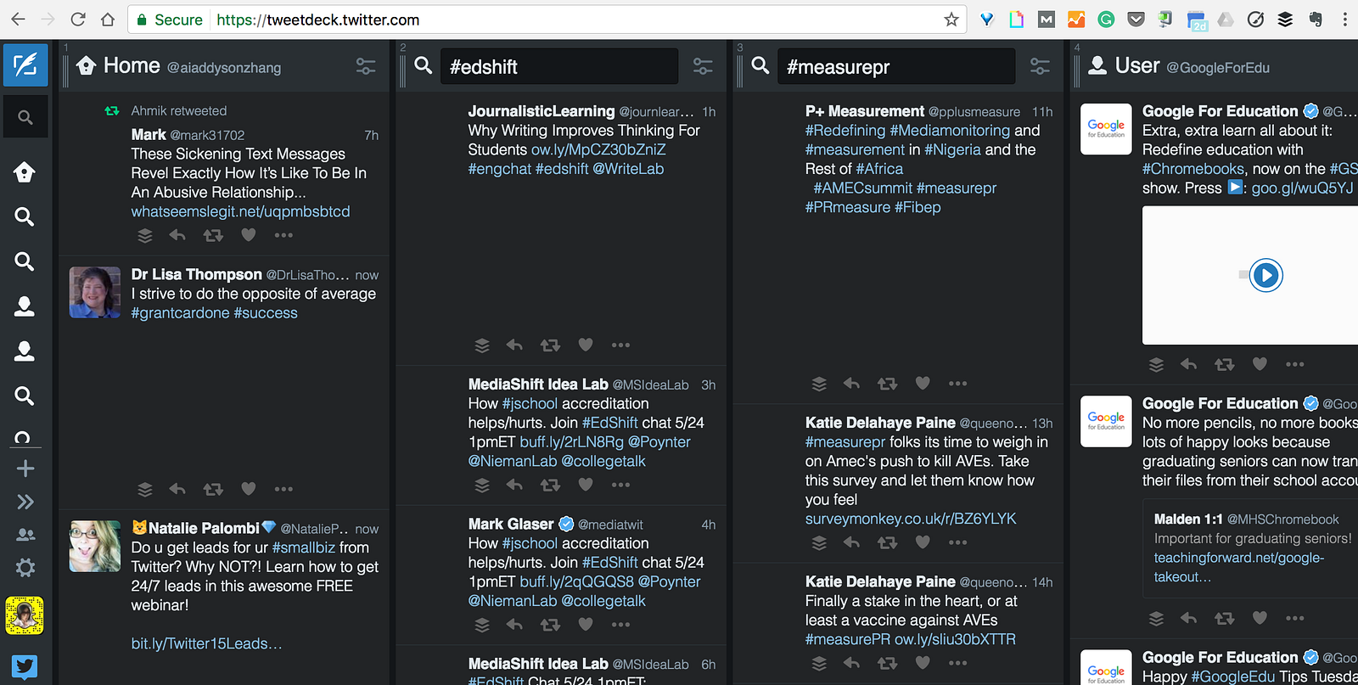Click the blue New Tweet compose button
This screenshot has width=1358, height=685.
[25, 65]
